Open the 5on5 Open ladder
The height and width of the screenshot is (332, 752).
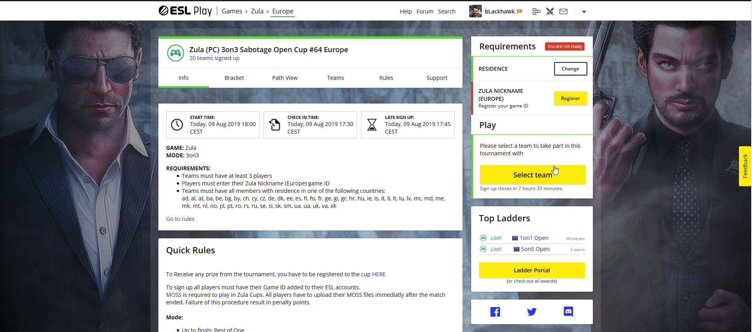click(x=535, y=249)
